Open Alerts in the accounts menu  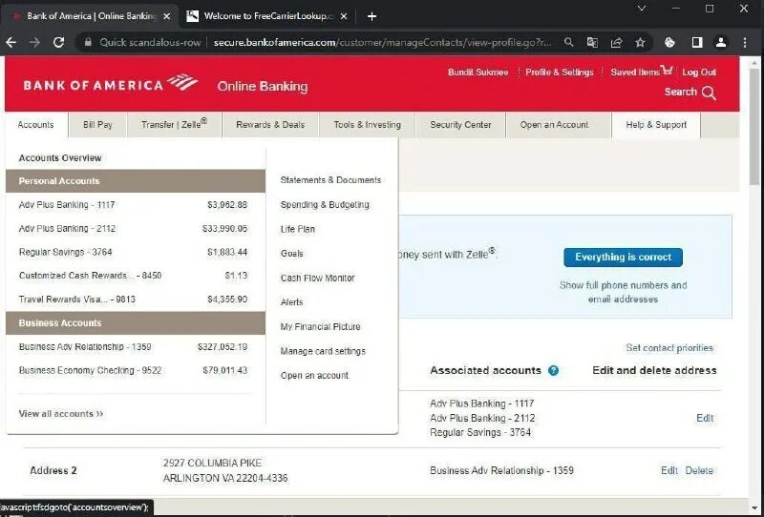pyautogui.click(x=291, y=302)
